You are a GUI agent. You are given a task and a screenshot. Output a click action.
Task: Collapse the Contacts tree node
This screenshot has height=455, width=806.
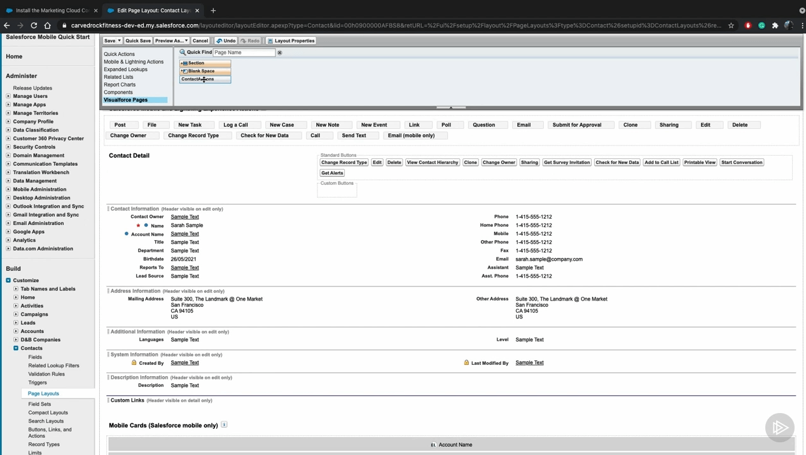pos(16,348)
